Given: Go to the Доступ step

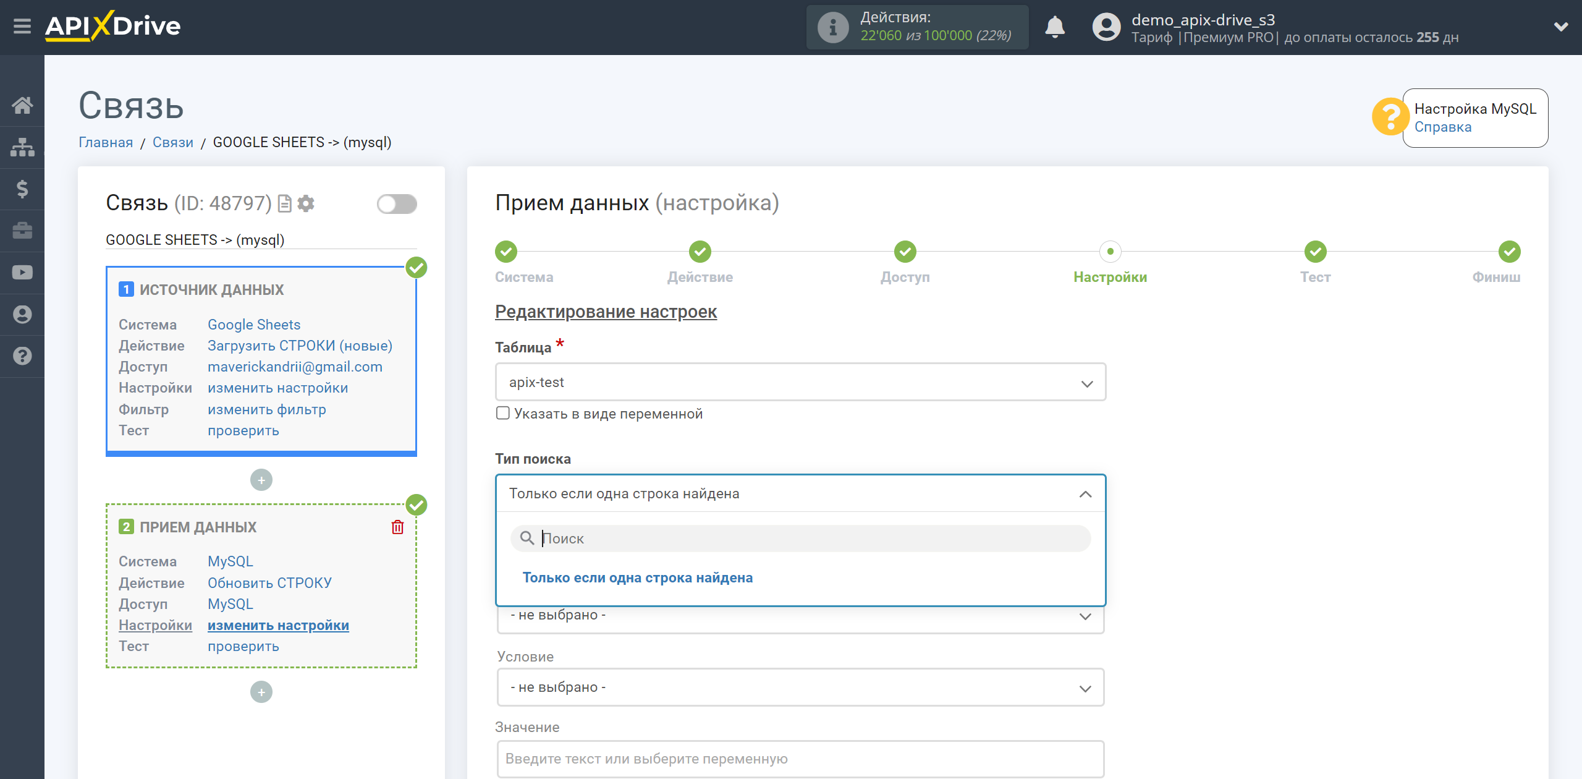Looking at the screenshot, I should (x=905, y=252).
